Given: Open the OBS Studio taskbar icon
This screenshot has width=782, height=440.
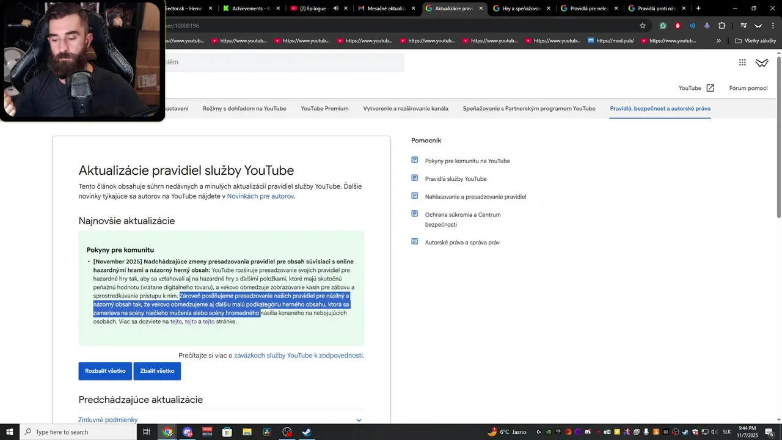Looking at the screenshot, I should [x=287, y=432].
